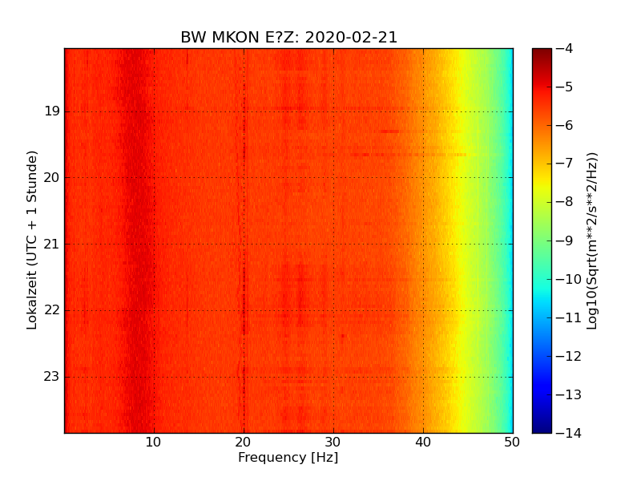This screenshot has height=481, width=641.
Task: Click the colorbar tick label −8
Action: [x=565, y=202]
